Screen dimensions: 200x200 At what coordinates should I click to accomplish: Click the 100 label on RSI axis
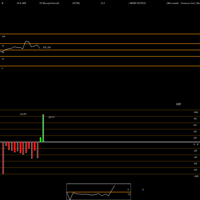(x=3, y=36)
